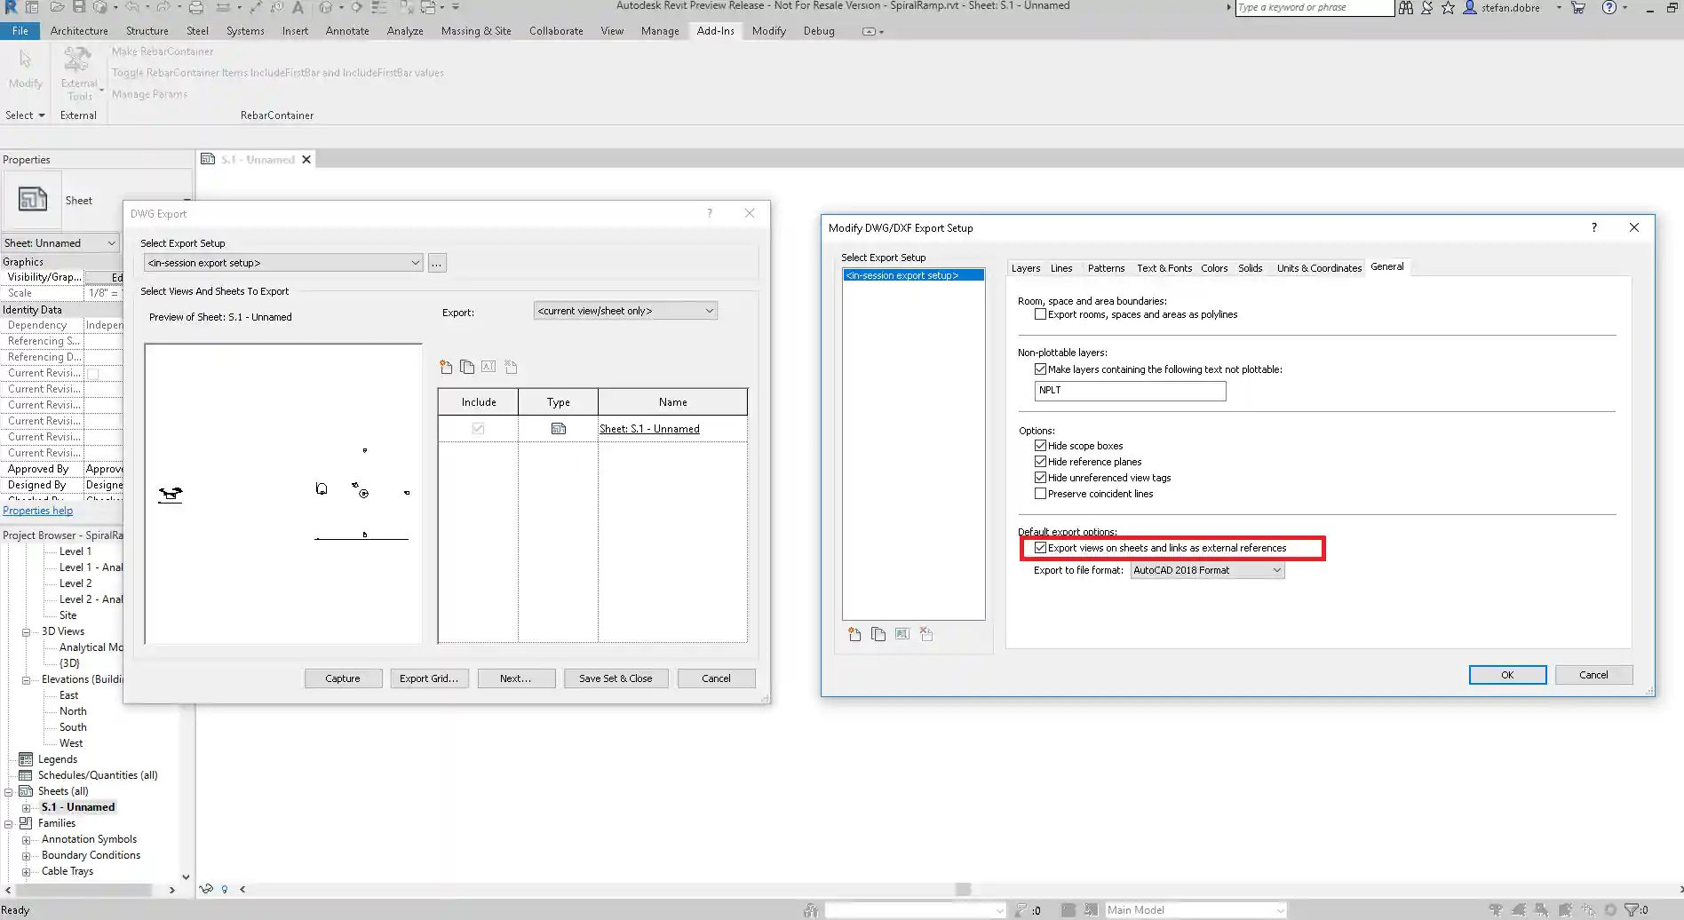Enable Preserve coincident lines option
The width and height of the screenshot is (1684, 920).
(x=1040, y=494)
